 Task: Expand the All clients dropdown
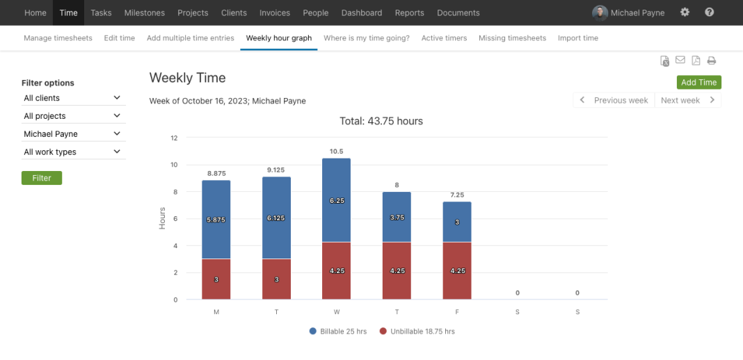pyautogui.click(x=72, y=98)
